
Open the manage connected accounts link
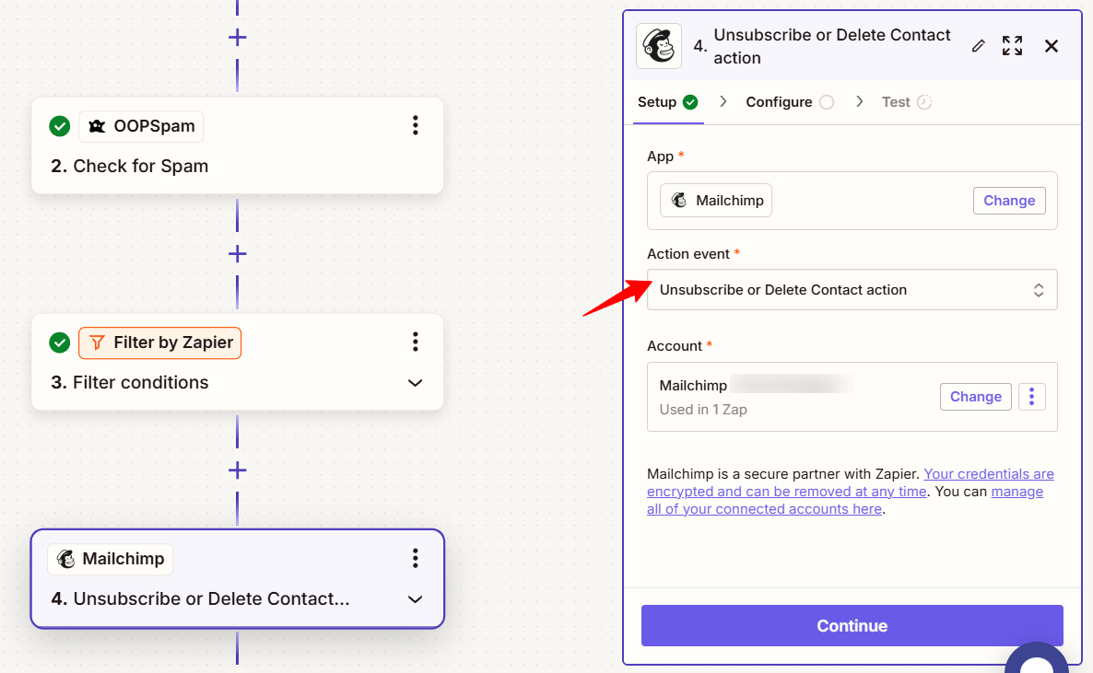pyautogui.click(x=845, y=500)
